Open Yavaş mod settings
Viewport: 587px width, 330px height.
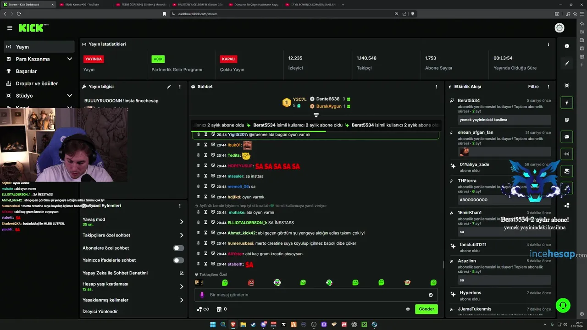click(x=133, y=222)
